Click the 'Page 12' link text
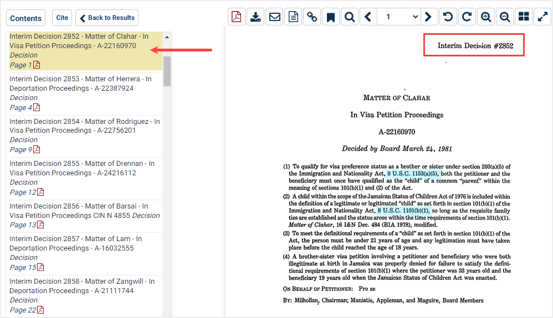Image resolution: width=553 pixels, height=318 pixels. (23, 192)
